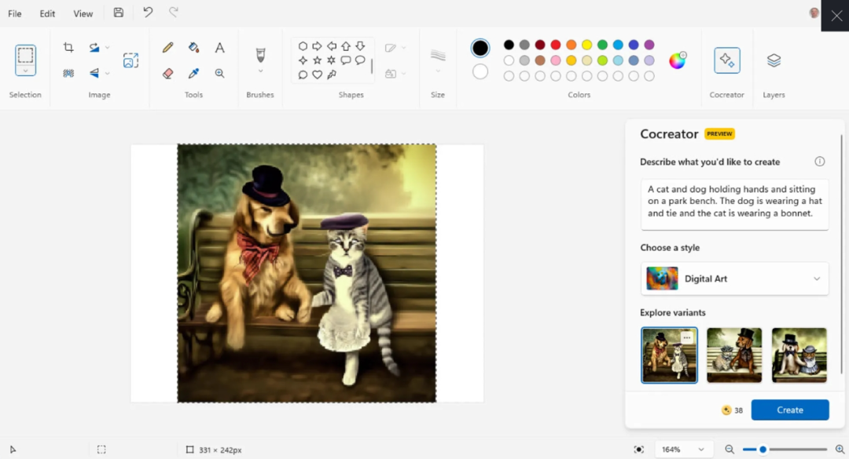The width and height of the screenshot is (849, 459).
Task: Click the Magnifier tool
Action: (x=219, y=73)
